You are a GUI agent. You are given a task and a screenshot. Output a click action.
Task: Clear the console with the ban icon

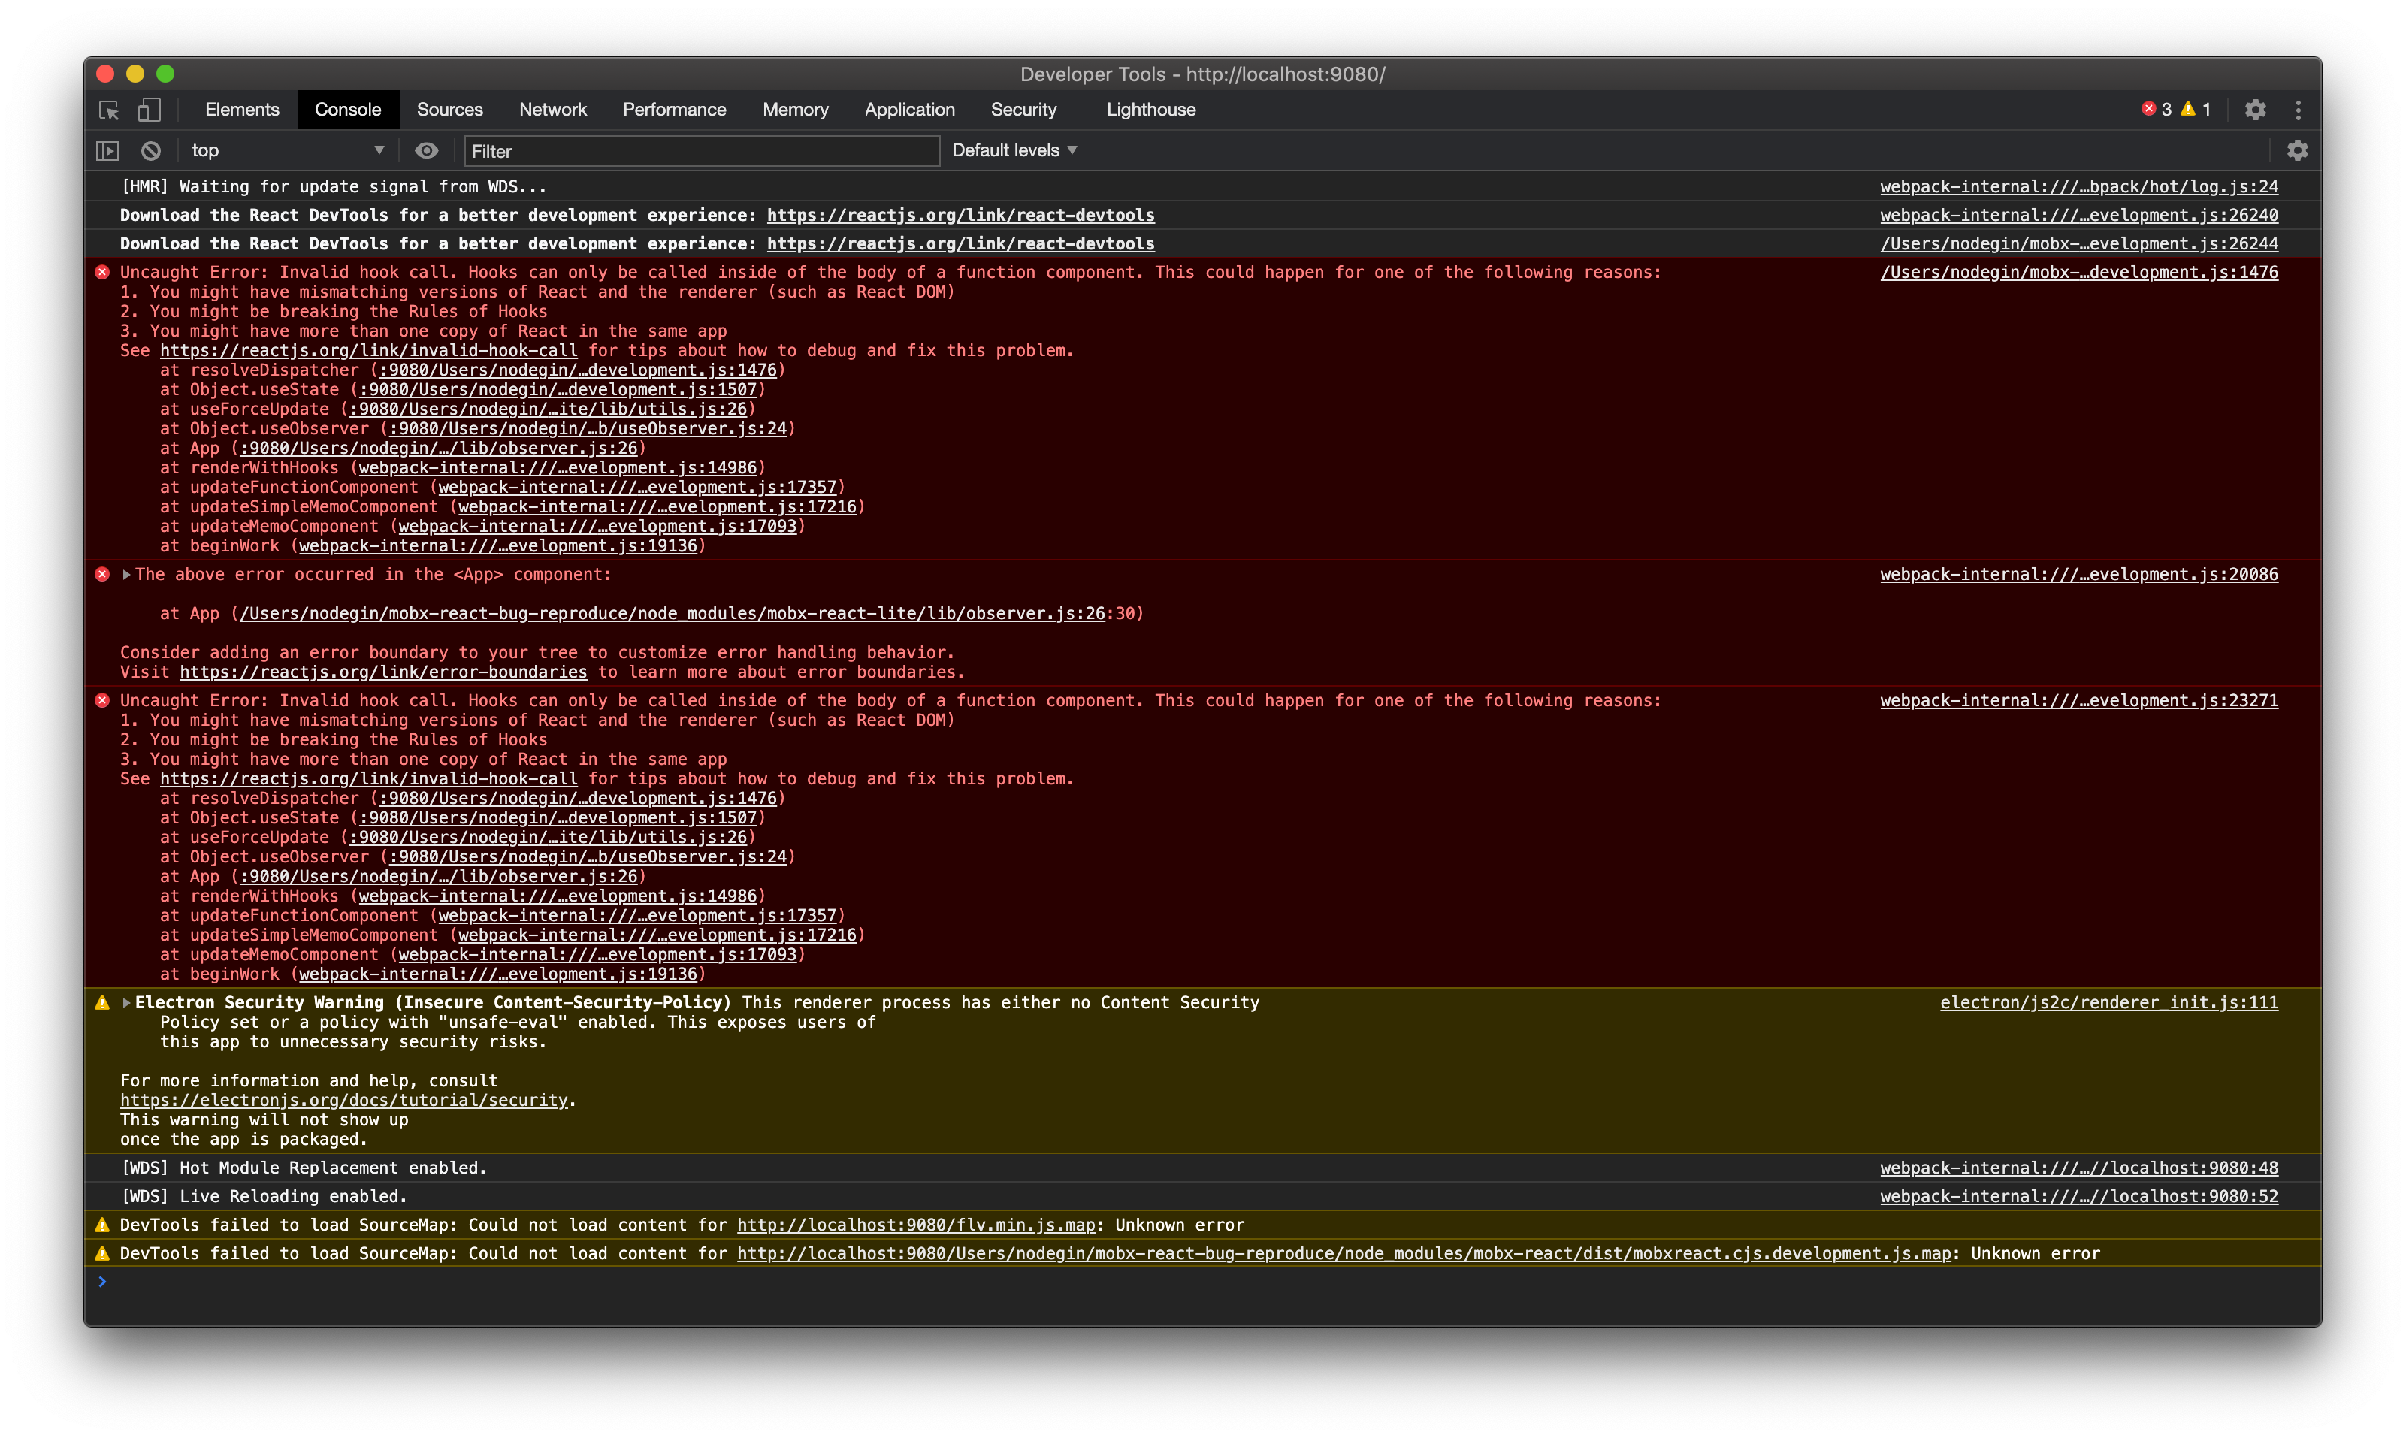pos(150,151)
